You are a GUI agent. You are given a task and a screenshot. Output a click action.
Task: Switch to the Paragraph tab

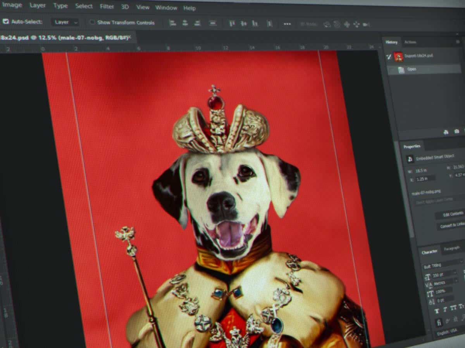(x=451, y=248)
